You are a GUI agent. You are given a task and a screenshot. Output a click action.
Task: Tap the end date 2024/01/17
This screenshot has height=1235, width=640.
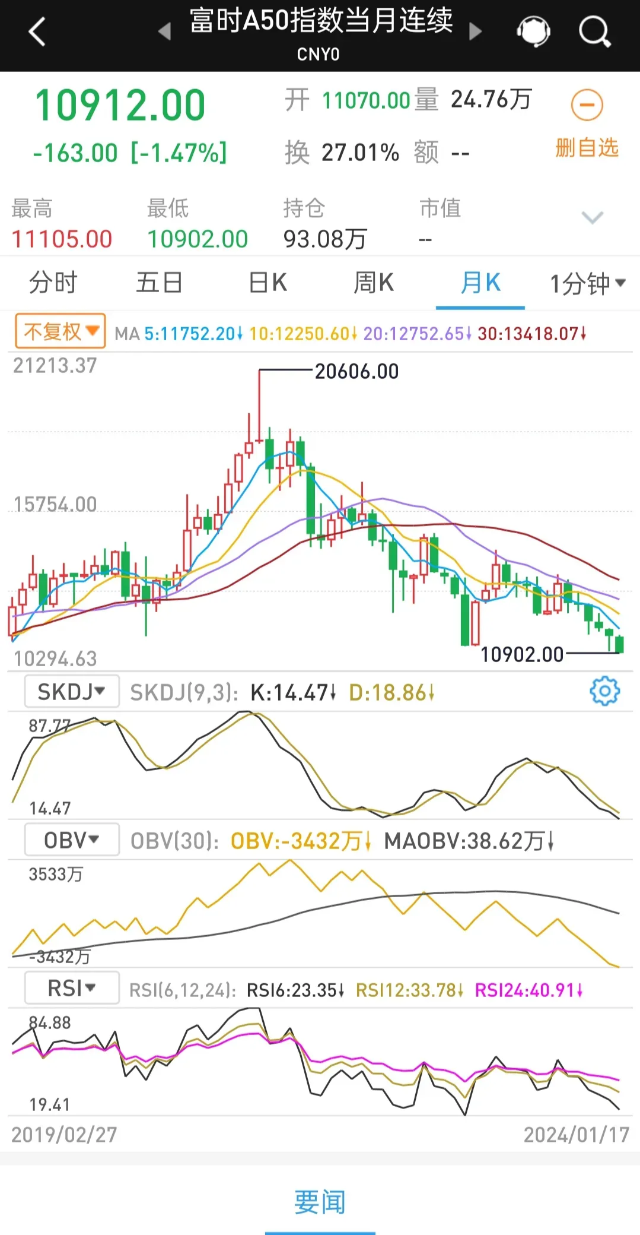[x=577, y=1135]
